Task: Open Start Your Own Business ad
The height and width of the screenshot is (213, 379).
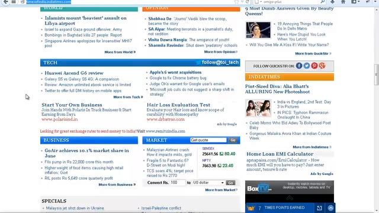Action: [72, 105]
